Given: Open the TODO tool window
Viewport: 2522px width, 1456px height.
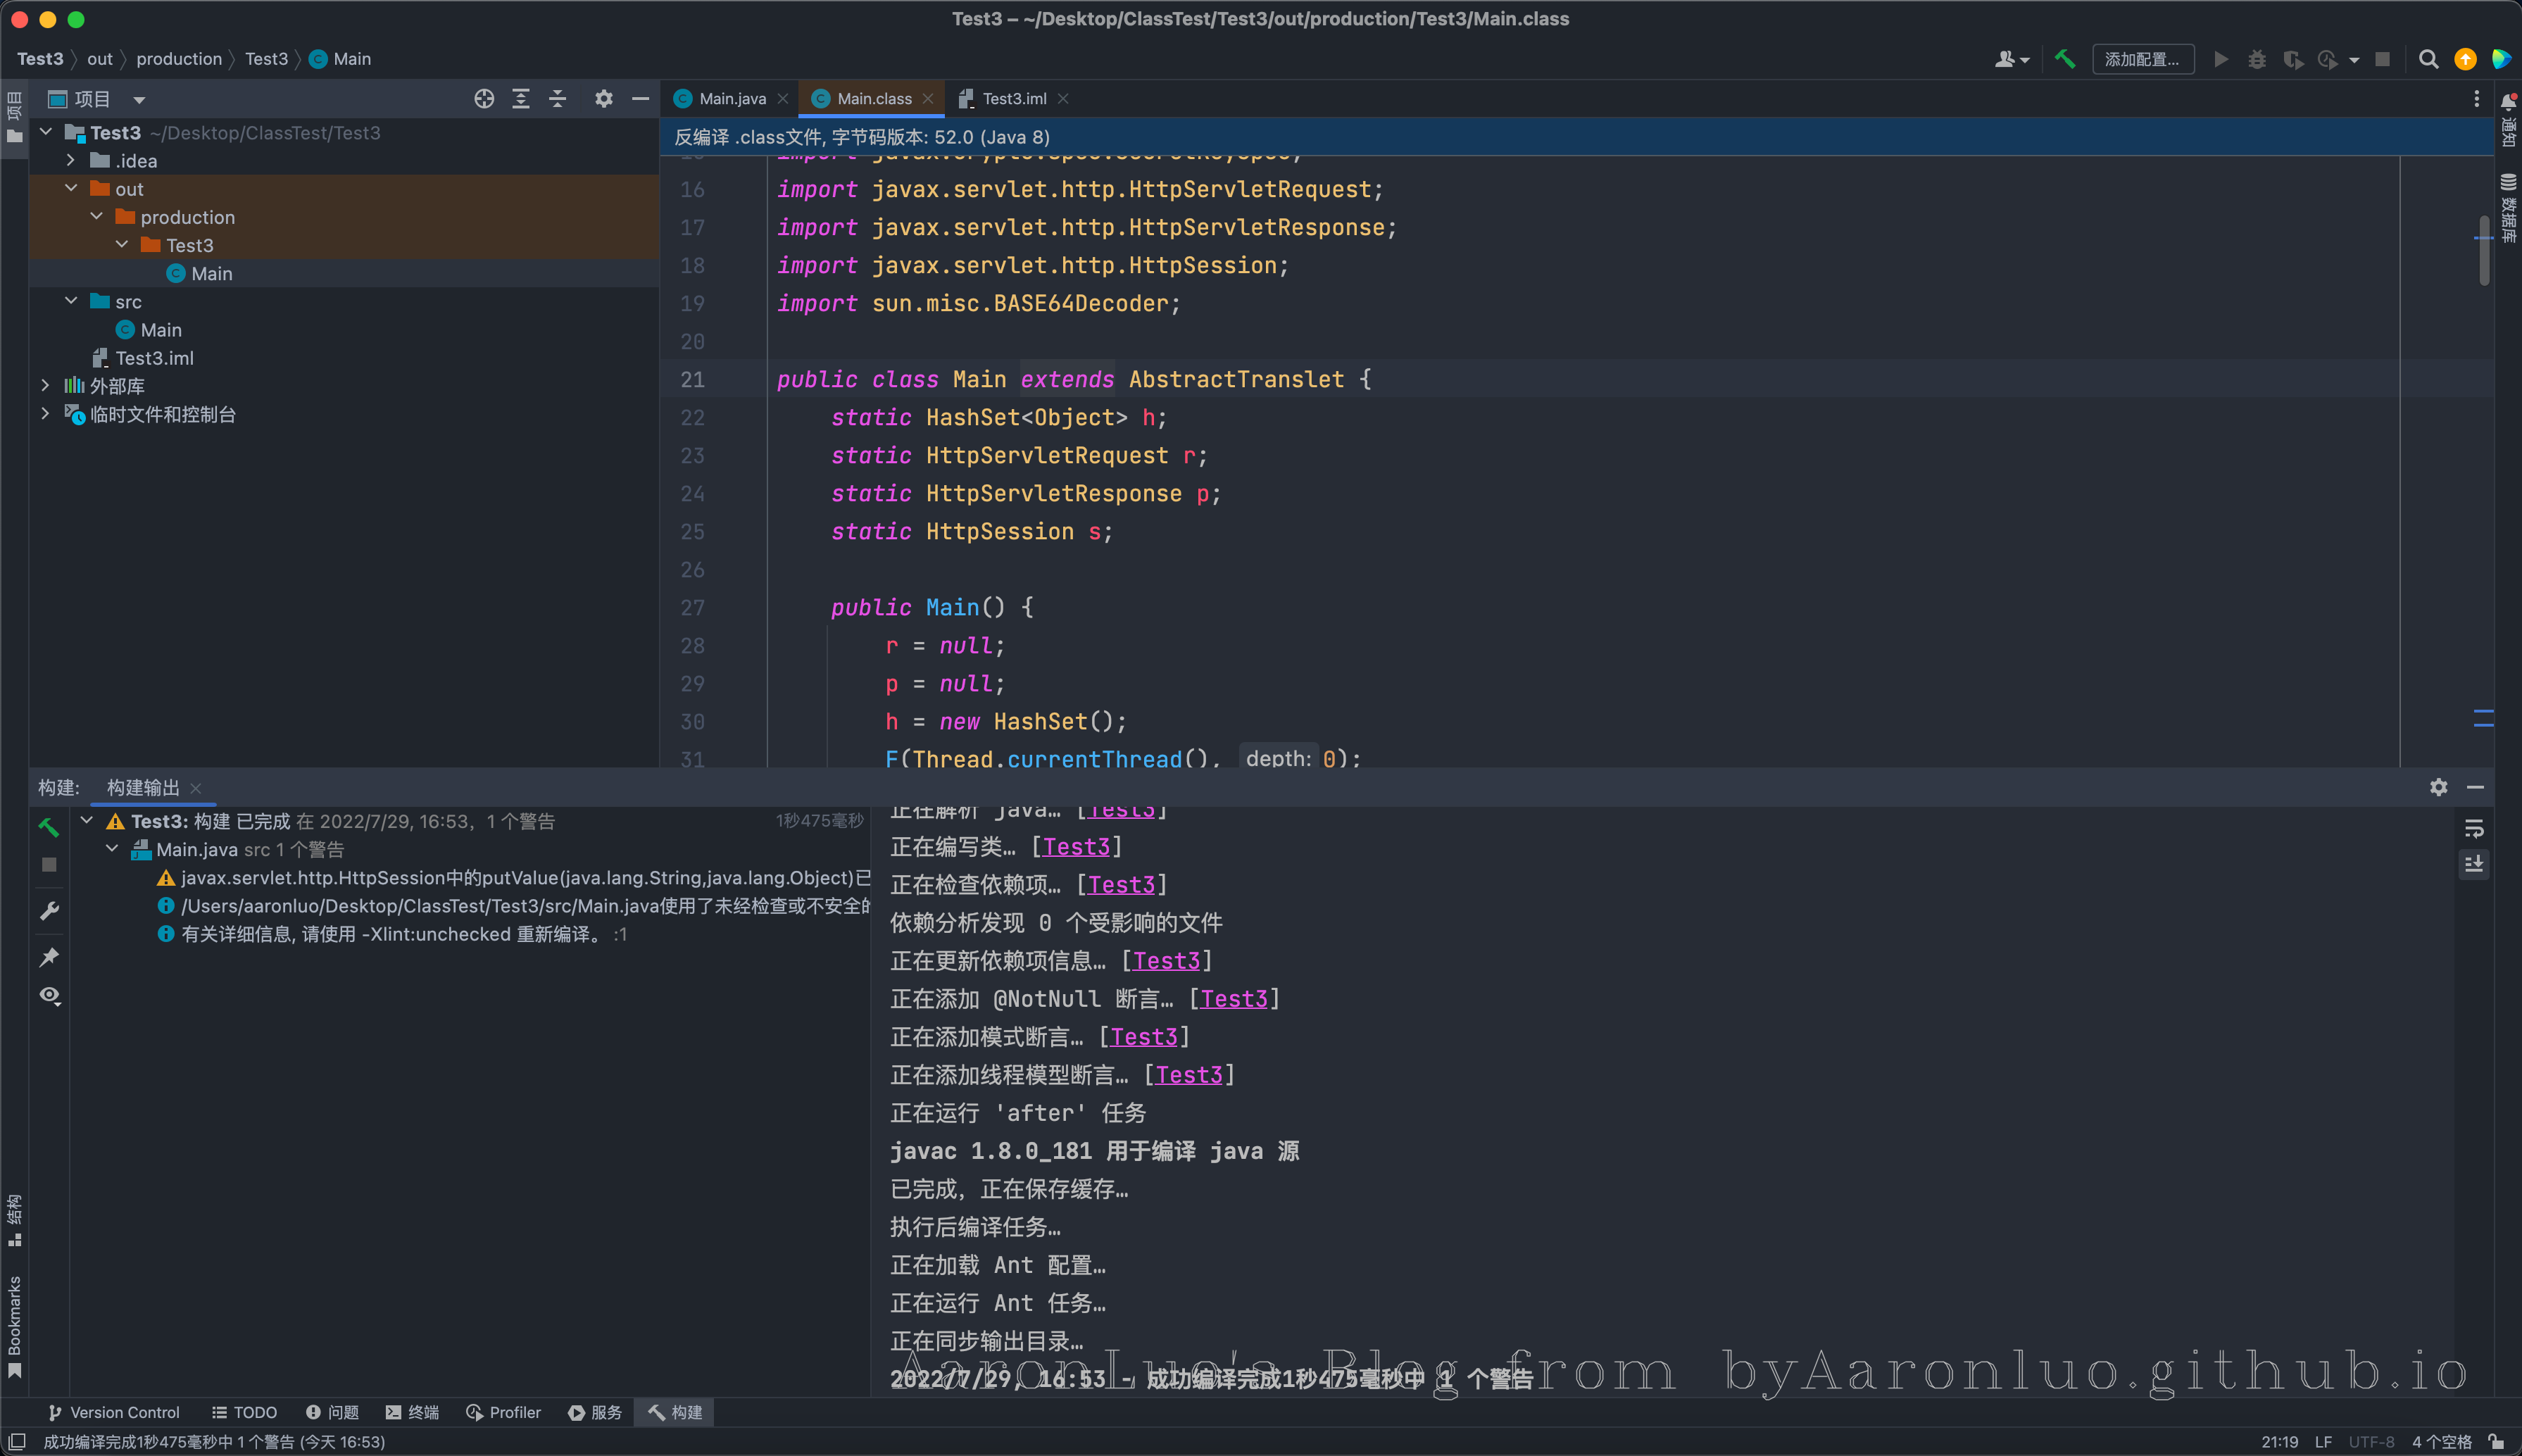Looking at the screenshot, I should point(244,1412).
